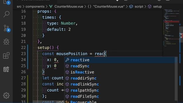Open the Extensions view
Viewport: 183px width, 103px height.
6,56
